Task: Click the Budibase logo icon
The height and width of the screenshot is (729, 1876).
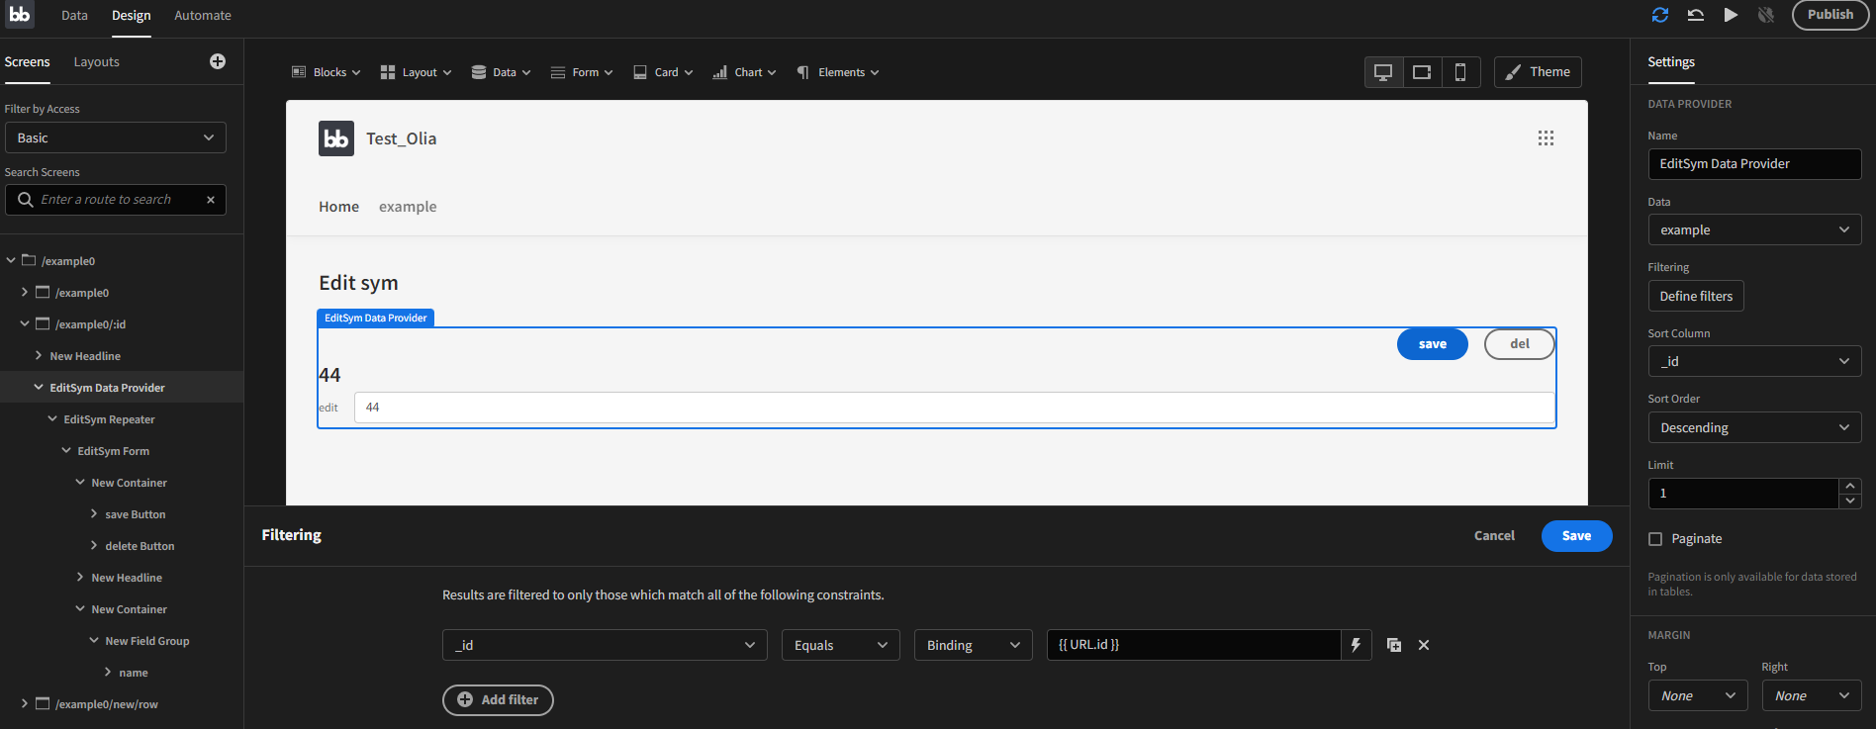Action: [x=19, y=14]
